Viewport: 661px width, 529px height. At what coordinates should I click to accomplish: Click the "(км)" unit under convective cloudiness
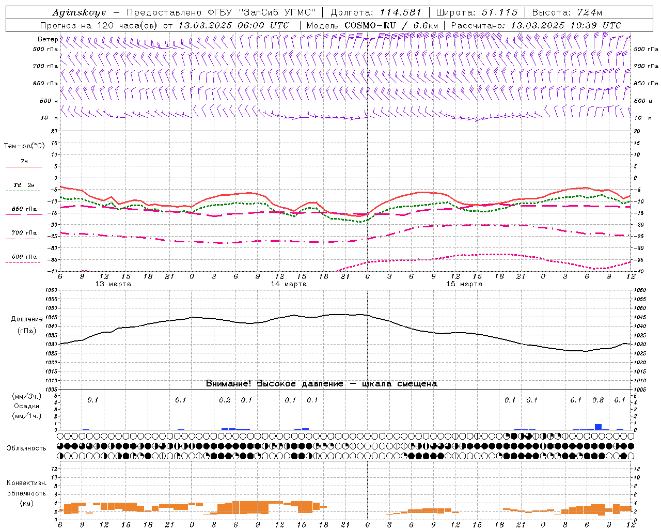(26, 504)
